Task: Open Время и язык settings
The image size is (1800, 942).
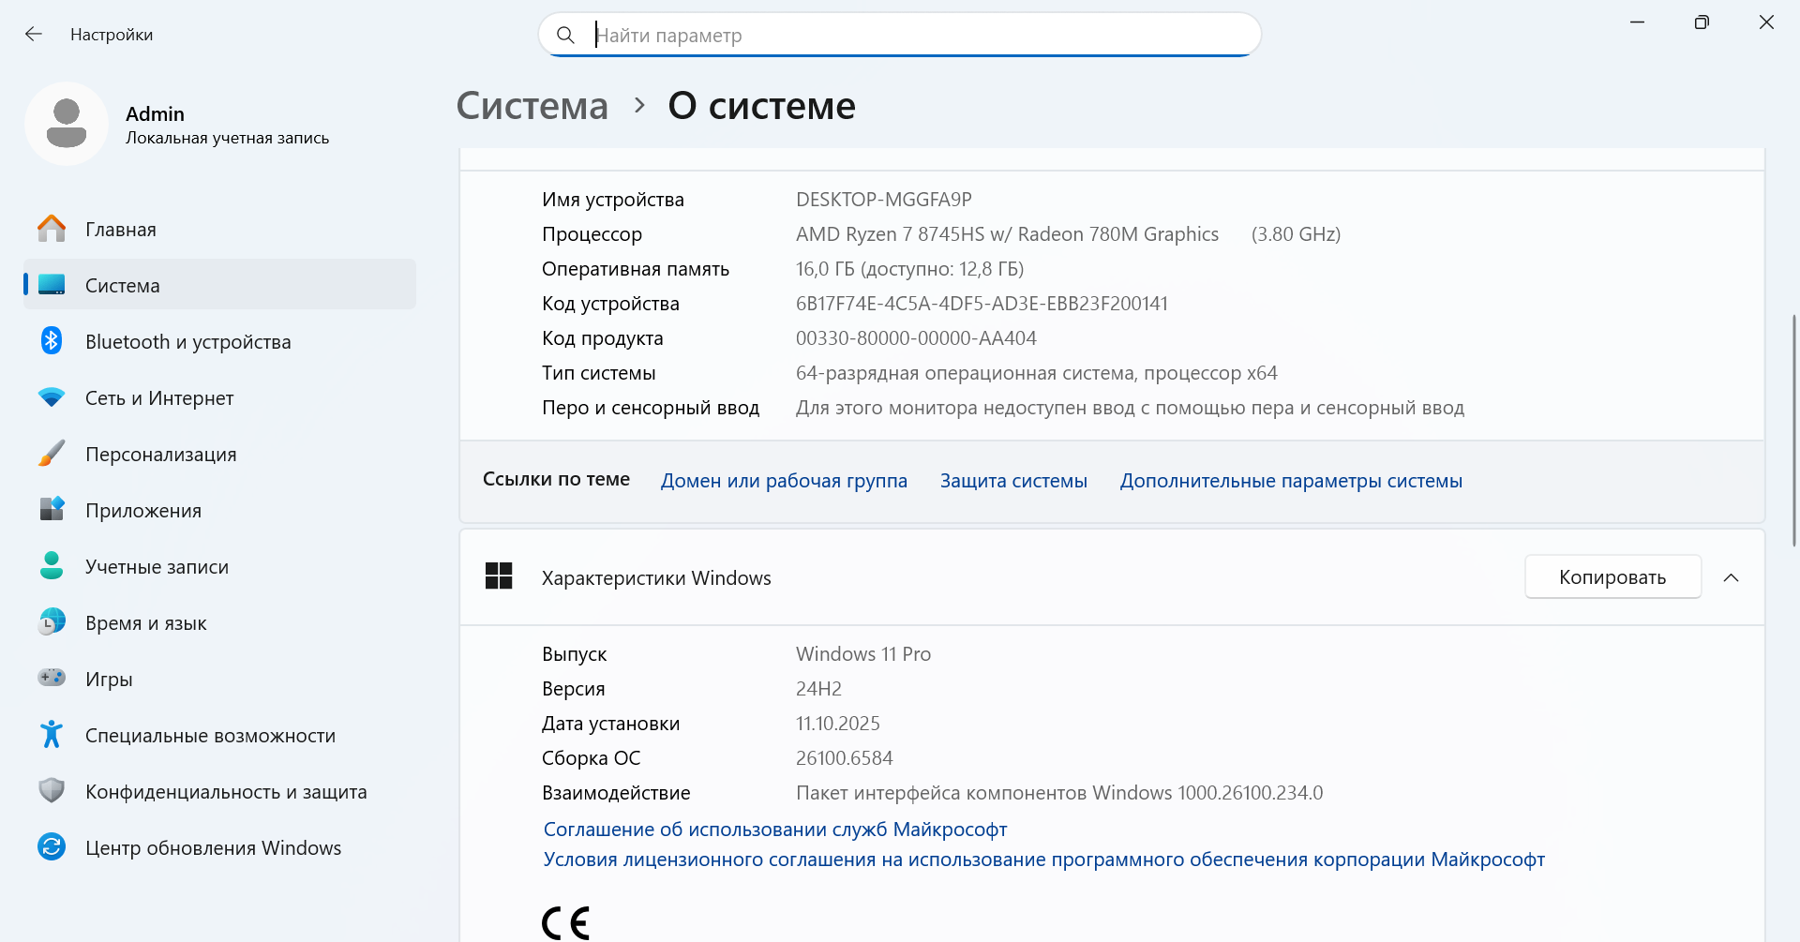Action: coord(220,622)
